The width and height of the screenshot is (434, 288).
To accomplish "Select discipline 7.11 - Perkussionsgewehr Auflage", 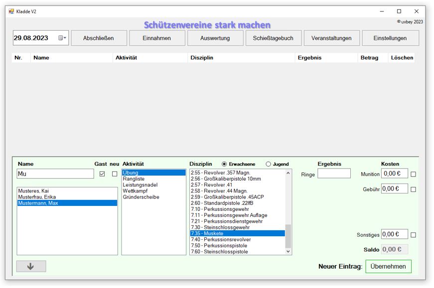I will 238,215.
